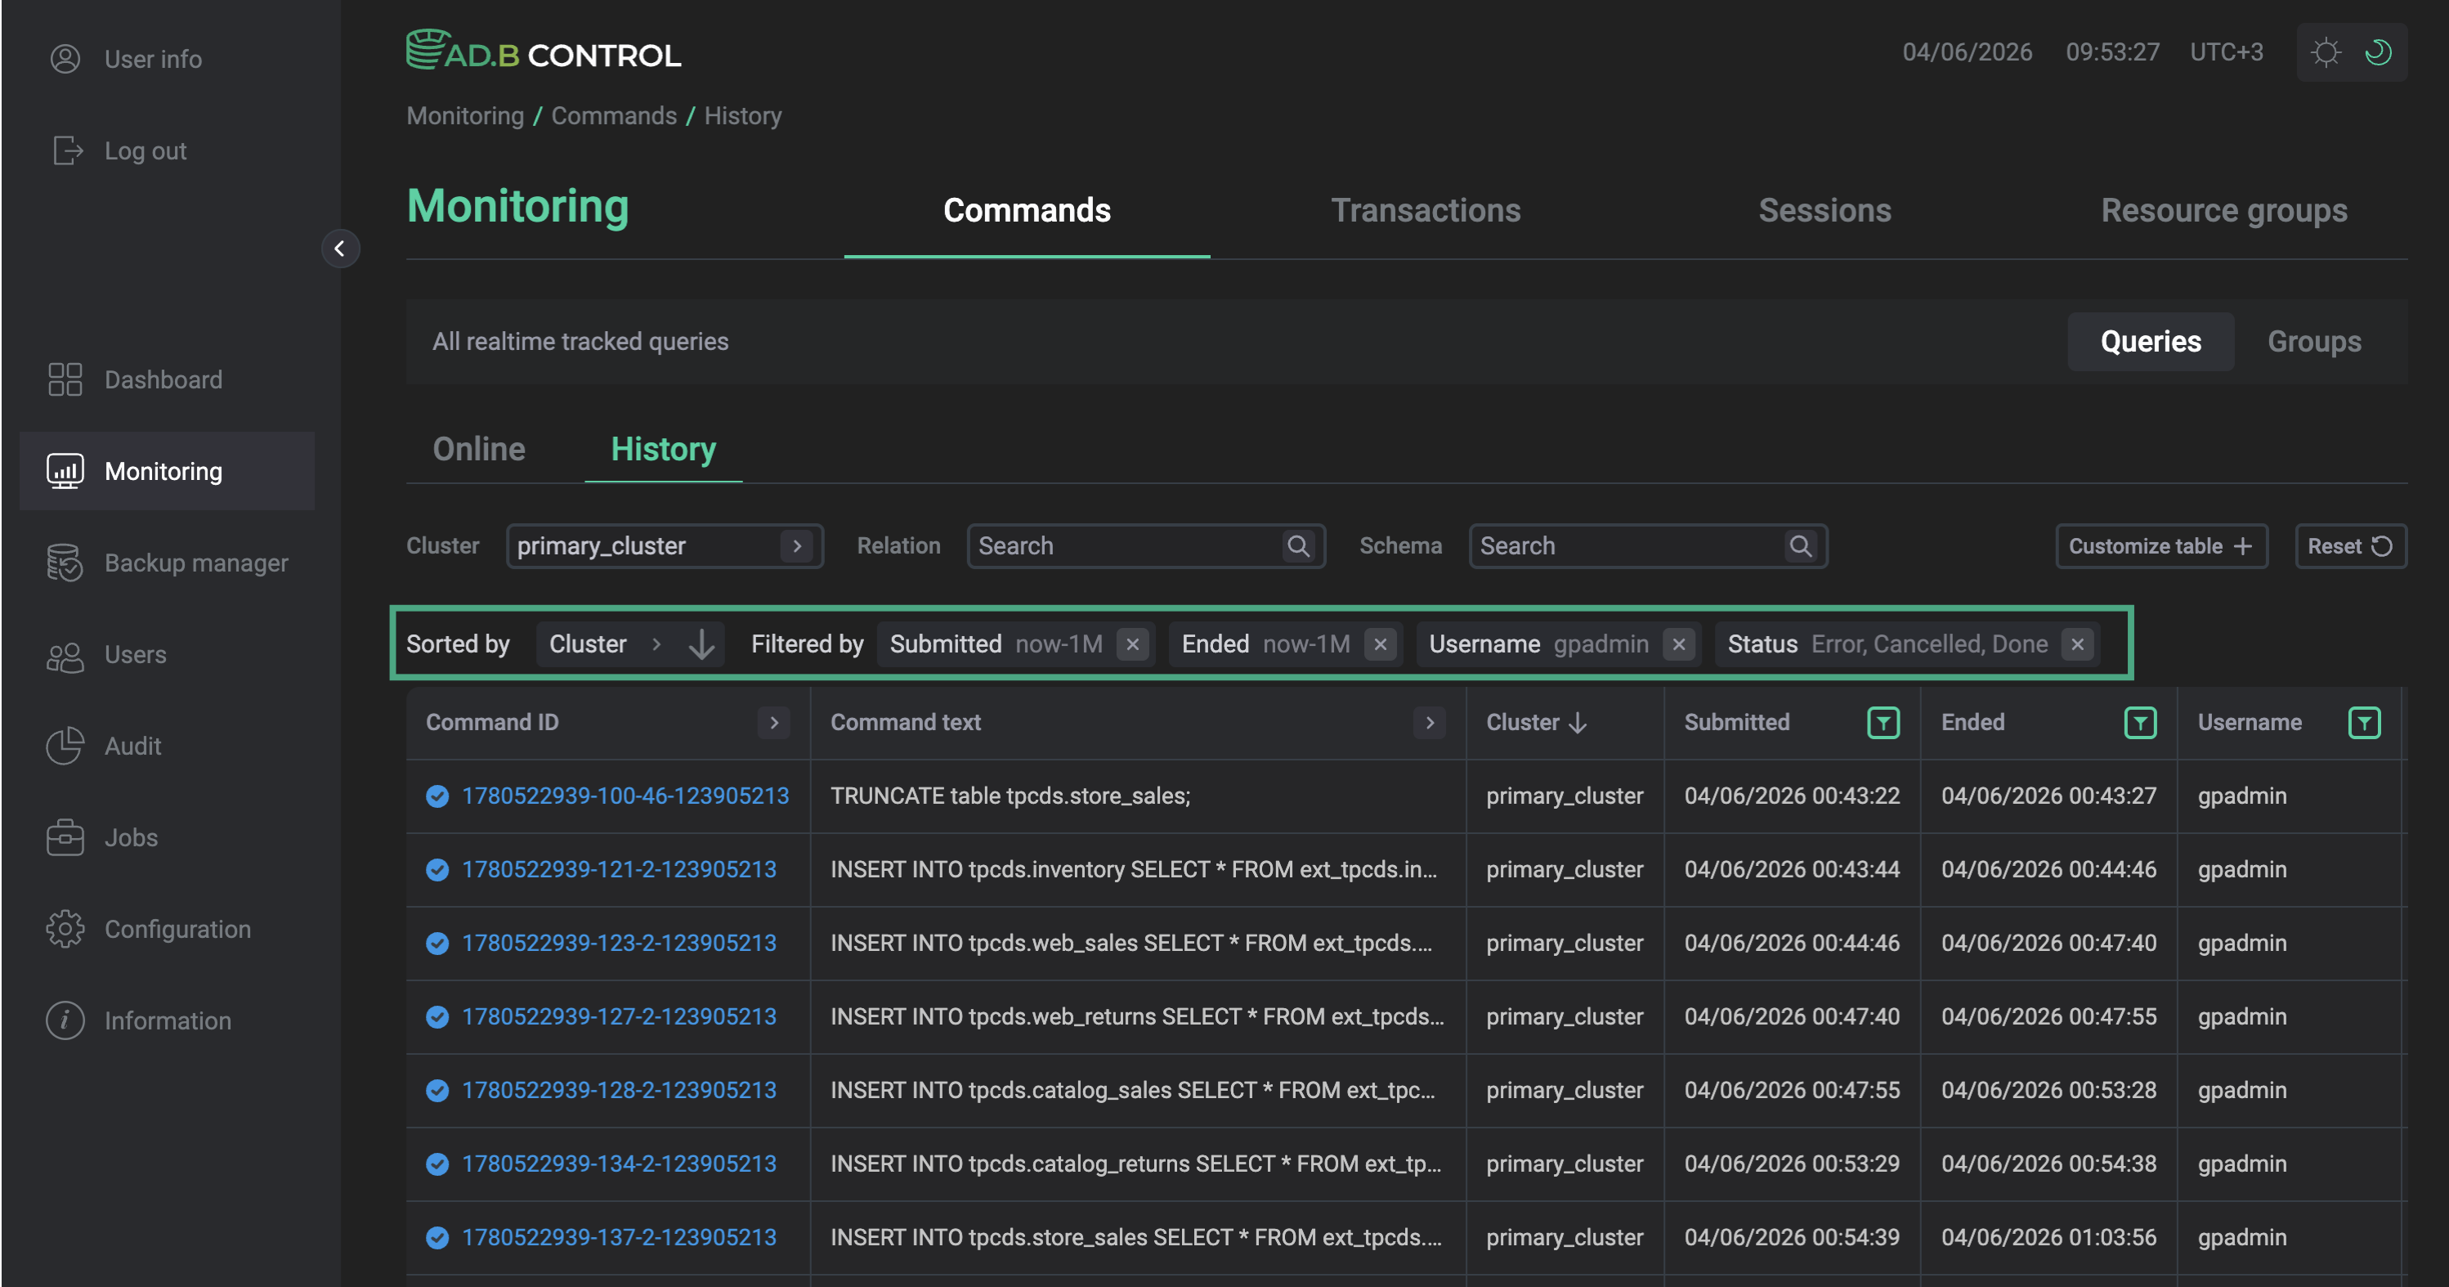
Task: Remove the Ended now-1M filter
Action: 1381,644
